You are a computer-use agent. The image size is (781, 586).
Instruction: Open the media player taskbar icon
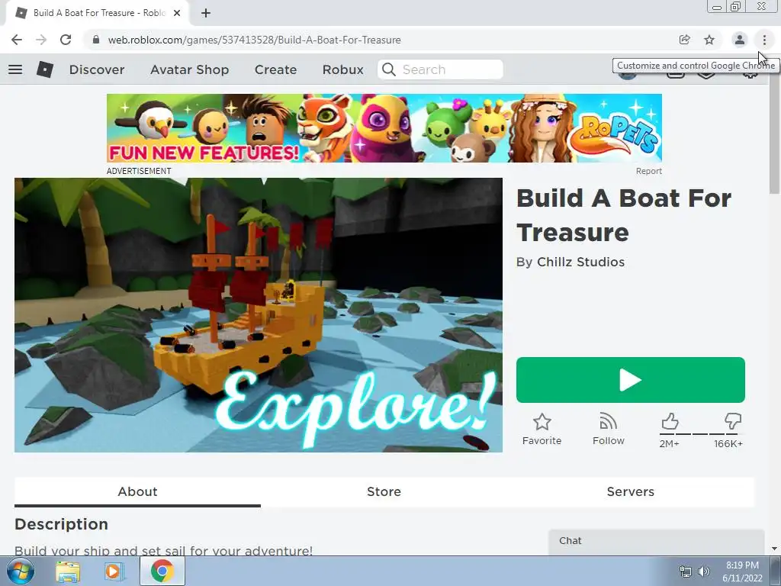tap(114, 572)
